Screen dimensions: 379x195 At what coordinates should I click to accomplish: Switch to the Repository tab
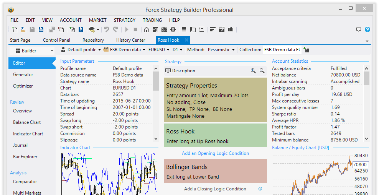click(93, 40)
